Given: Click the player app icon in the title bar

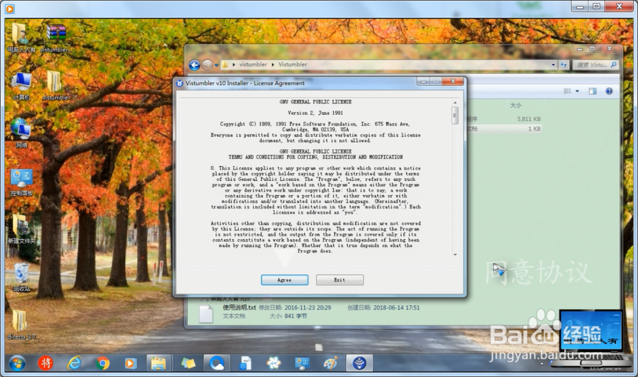Looking at the screenshot, I should (10, 8).
